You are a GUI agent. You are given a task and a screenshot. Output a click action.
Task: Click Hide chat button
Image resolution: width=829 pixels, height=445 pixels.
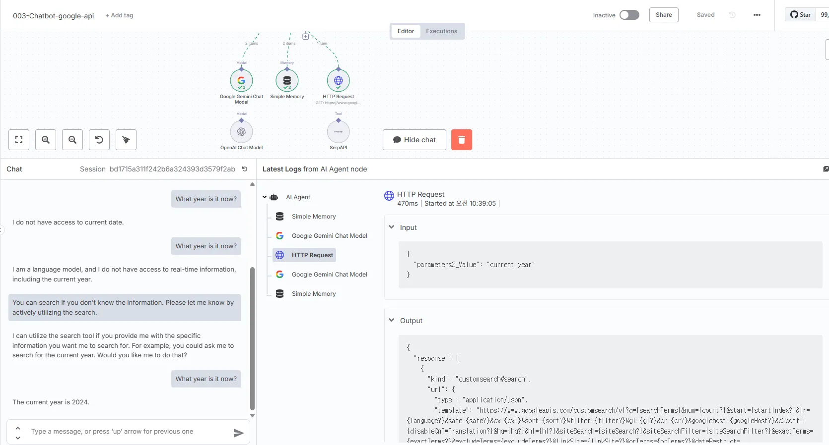(414, 140)
